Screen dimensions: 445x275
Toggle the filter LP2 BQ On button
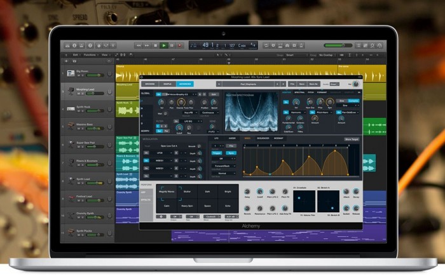point(176,121)
